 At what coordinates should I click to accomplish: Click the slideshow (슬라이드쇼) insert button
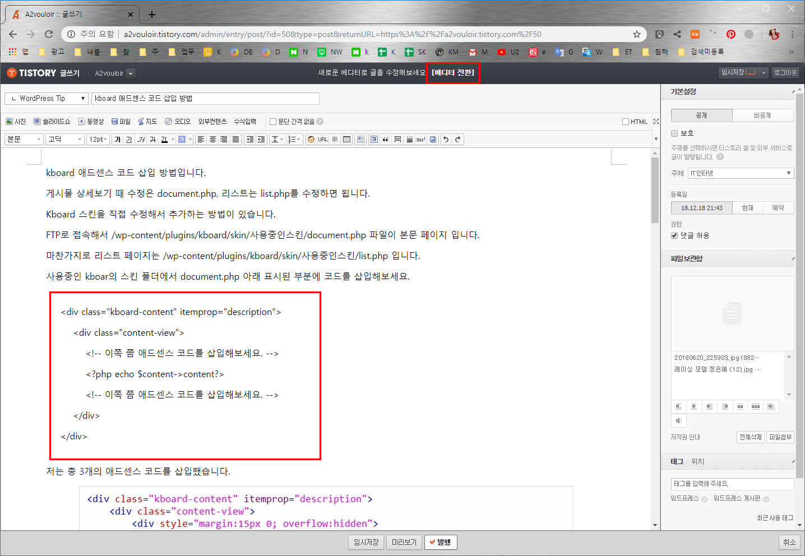(x=52, y=122)
